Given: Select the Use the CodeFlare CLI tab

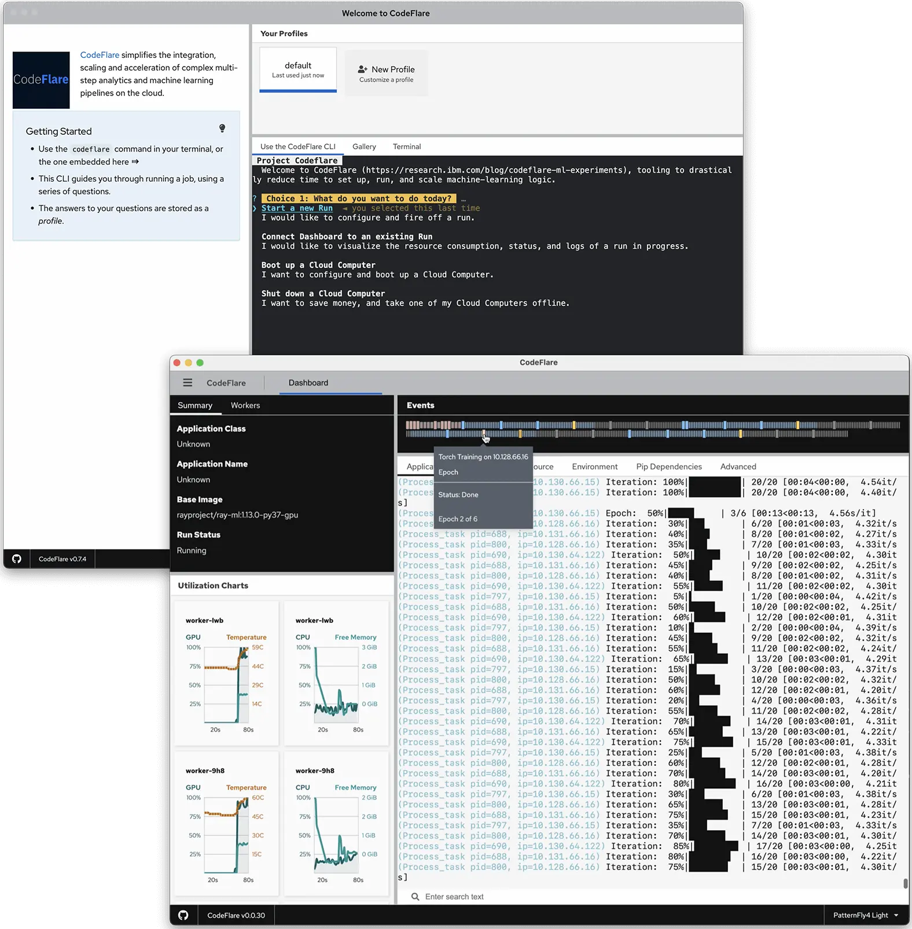Looking at the screenshot, I should pos(298,146).
